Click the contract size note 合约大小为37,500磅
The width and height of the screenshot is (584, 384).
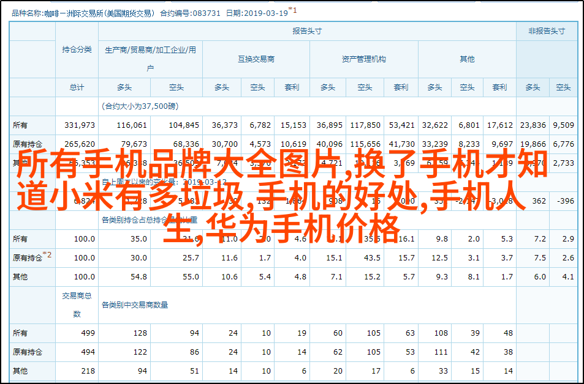click(140, 106)
